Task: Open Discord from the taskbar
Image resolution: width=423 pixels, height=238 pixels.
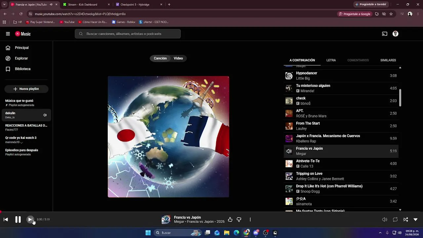Action: 256,233
